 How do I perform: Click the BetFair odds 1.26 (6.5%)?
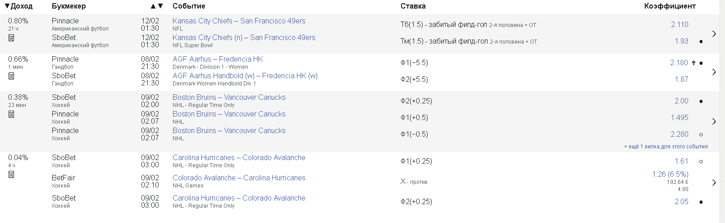tap(670, 174)
